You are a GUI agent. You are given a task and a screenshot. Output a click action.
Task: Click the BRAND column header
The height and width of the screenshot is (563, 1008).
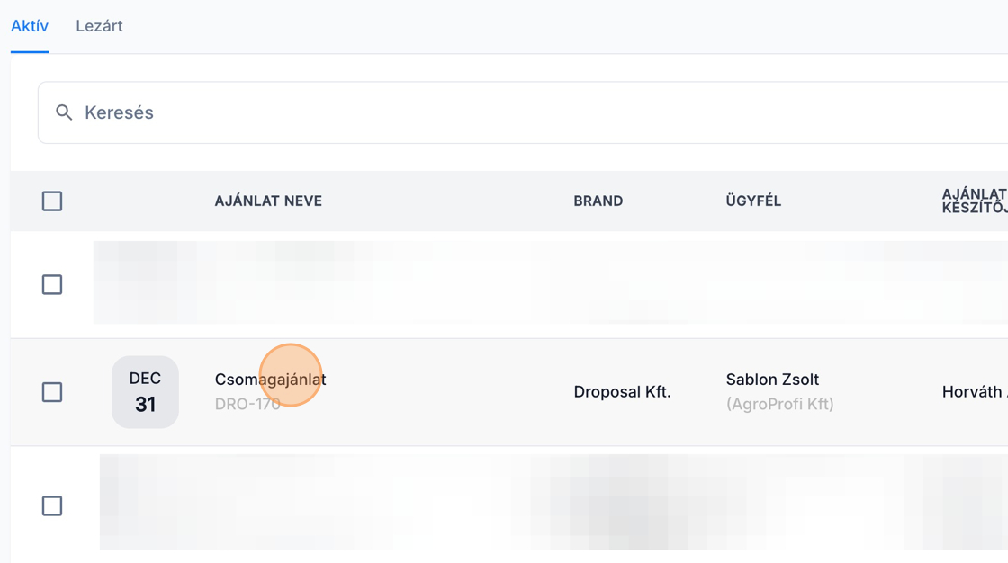(x=598, y=201)
